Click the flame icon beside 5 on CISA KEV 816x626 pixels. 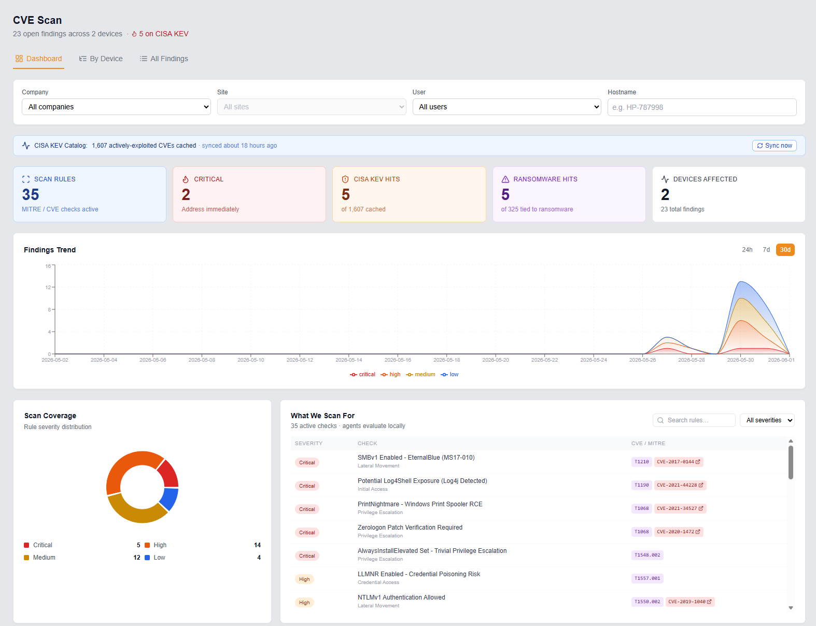pyautogui.click(x=134, y=34)
